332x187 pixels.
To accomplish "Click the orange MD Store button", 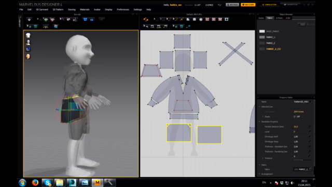I will tap(248, 5).
